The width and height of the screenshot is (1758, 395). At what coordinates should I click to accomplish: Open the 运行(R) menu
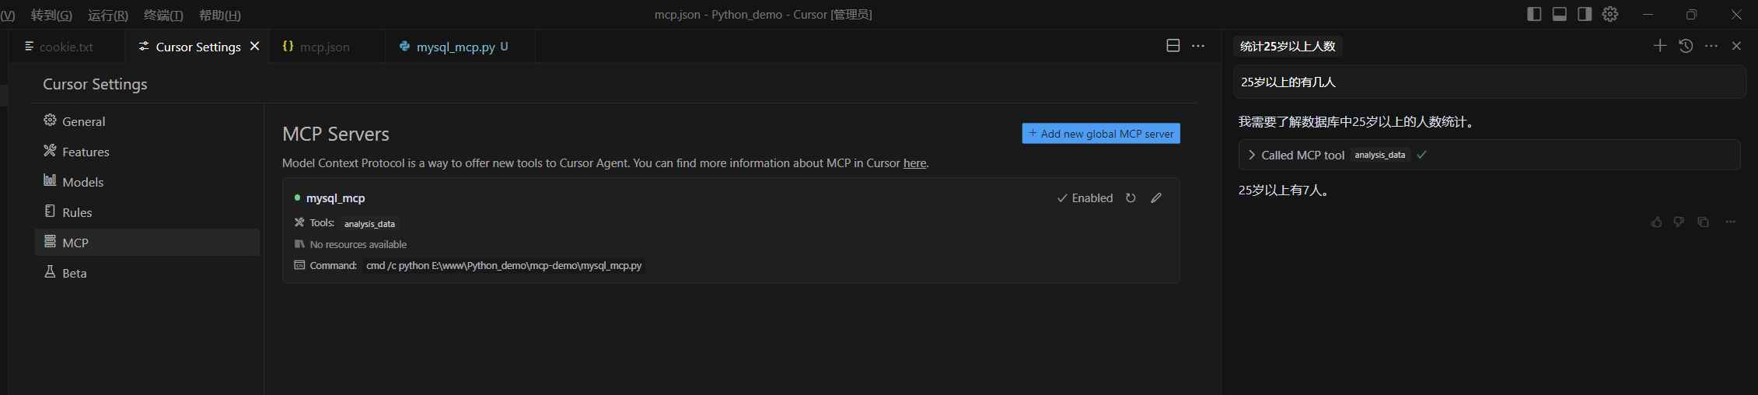108,15
